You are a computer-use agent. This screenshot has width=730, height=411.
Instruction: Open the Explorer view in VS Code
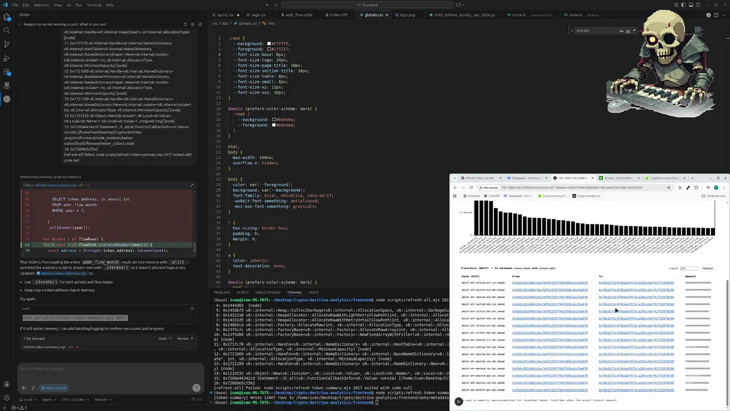coord(7,17)
